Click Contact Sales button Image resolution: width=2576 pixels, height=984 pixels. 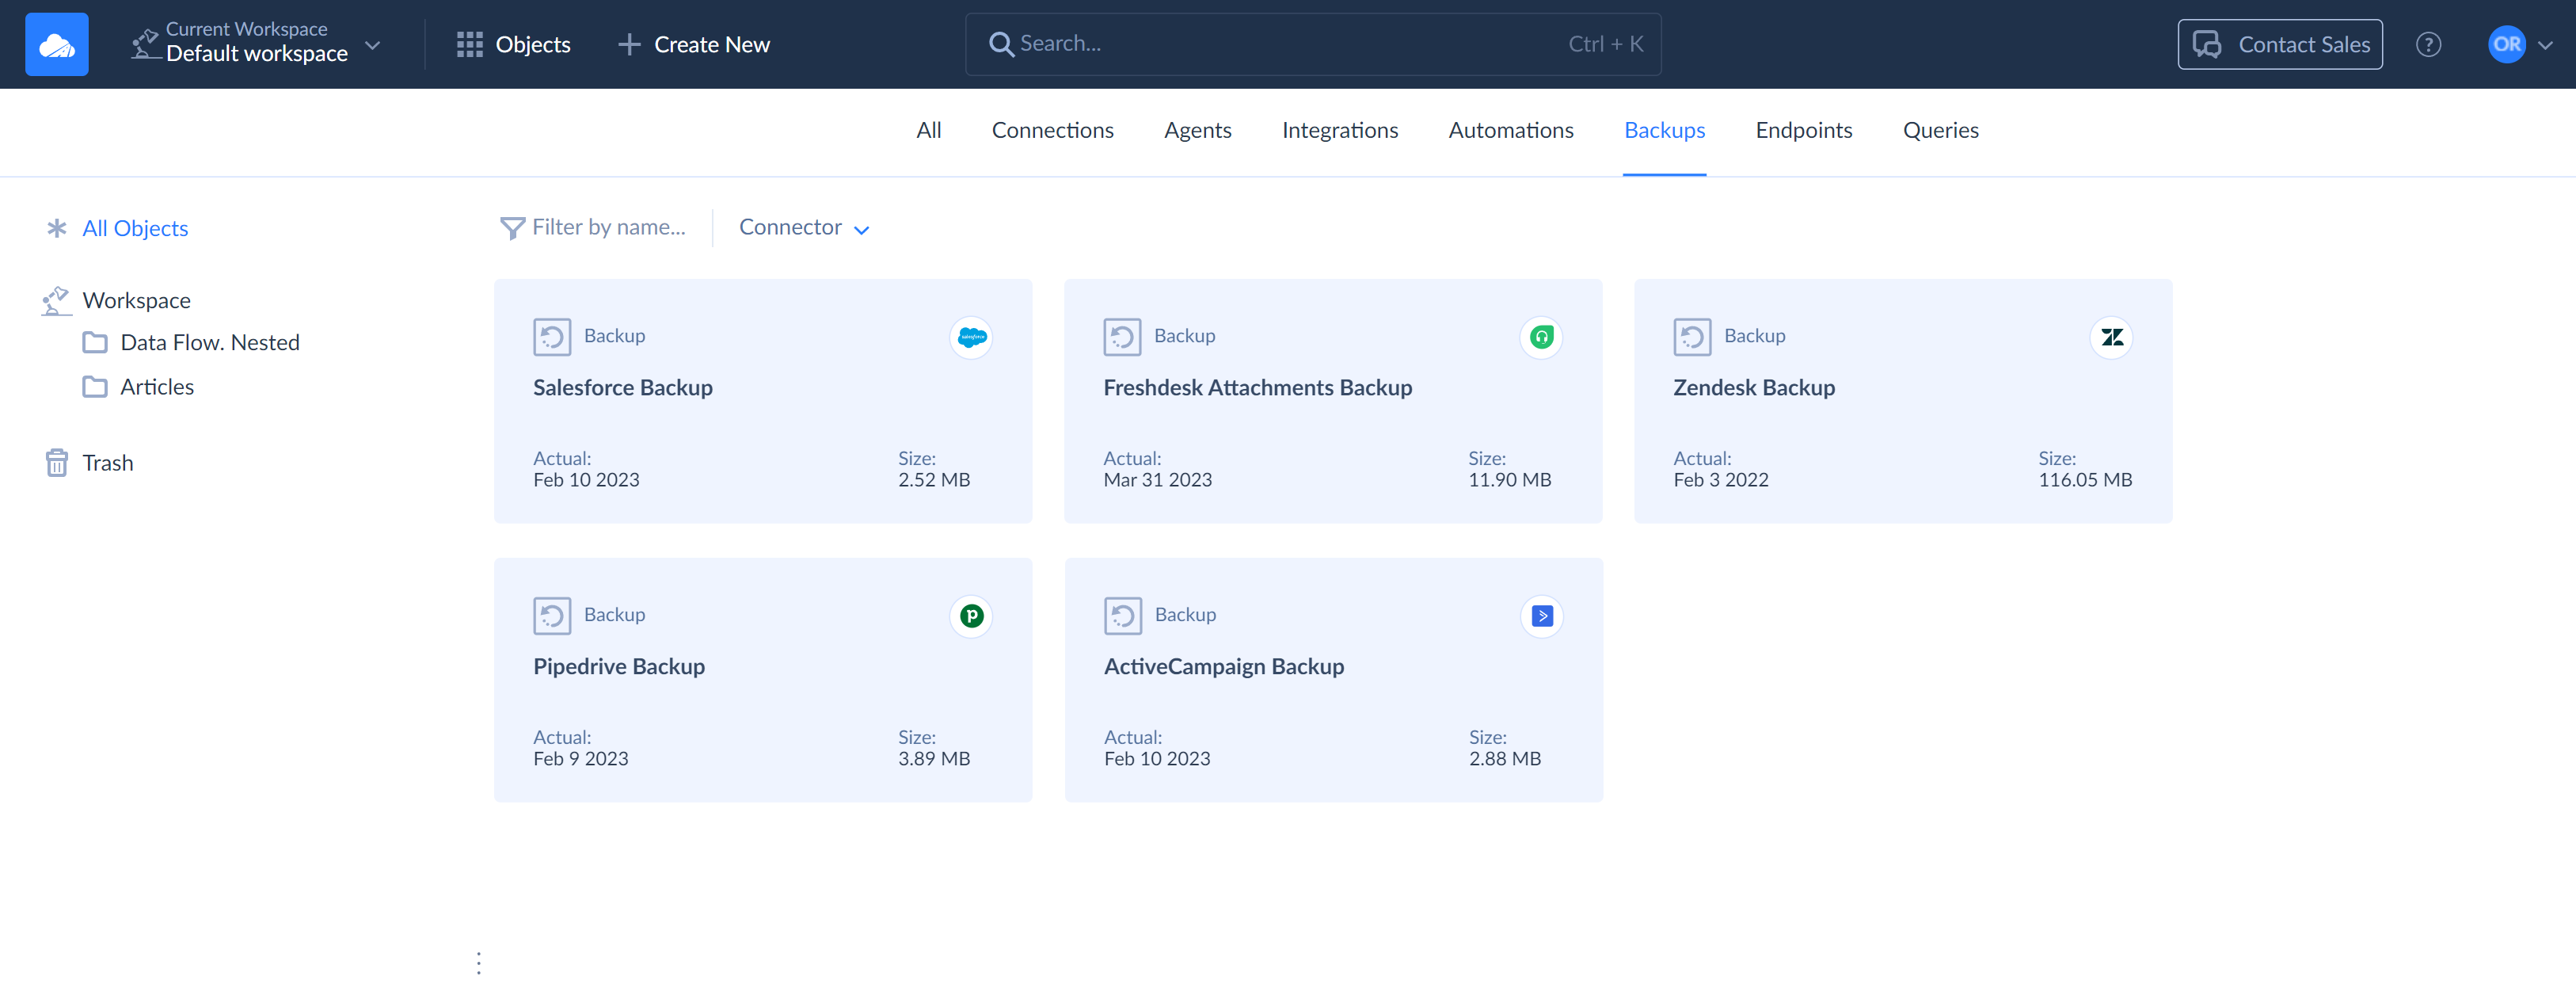2279,44
